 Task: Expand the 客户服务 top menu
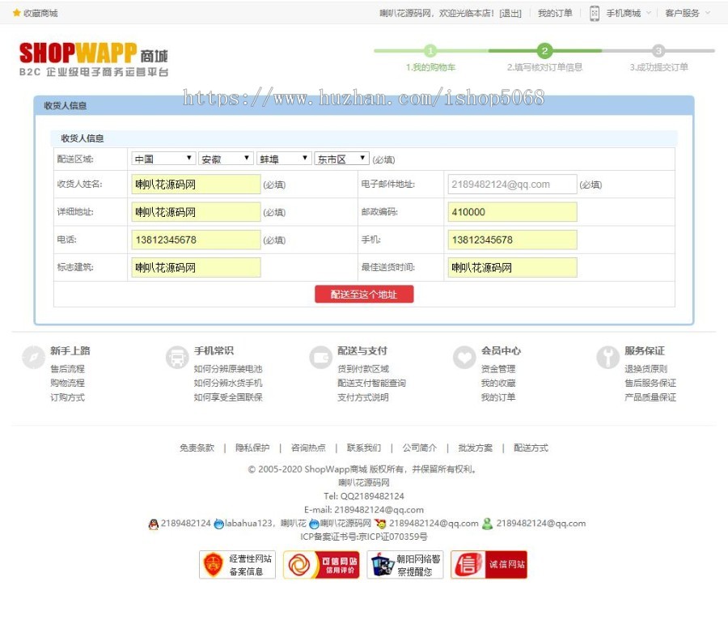click(687, 14)
